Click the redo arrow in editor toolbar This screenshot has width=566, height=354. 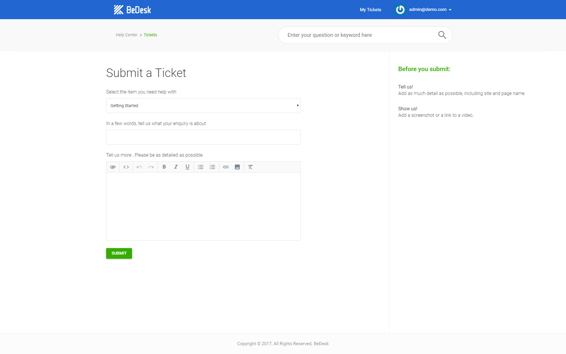coord(151,167)
